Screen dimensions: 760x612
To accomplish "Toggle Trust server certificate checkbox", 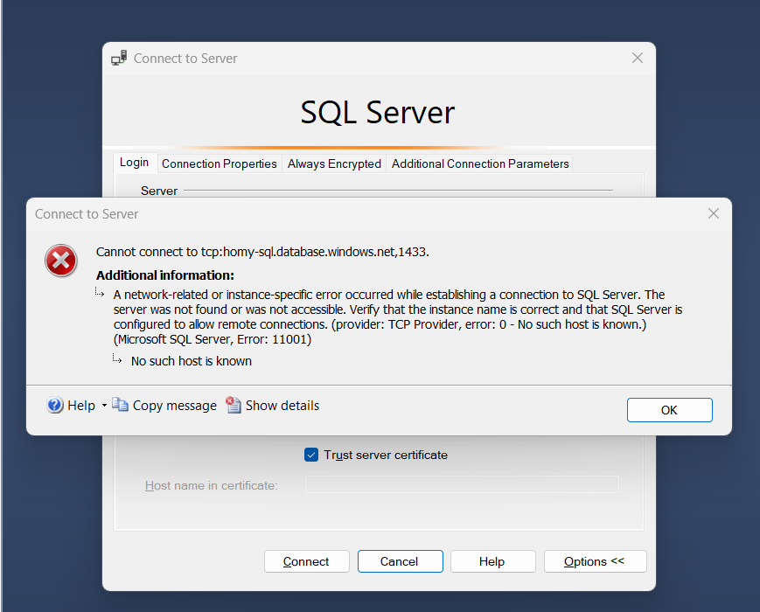I will pyautogui.click(x=311, y=455).
